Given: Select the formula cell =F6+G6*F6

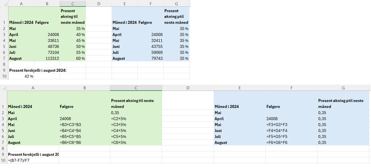Looking at the screenshot, I should tap(291, 142).
